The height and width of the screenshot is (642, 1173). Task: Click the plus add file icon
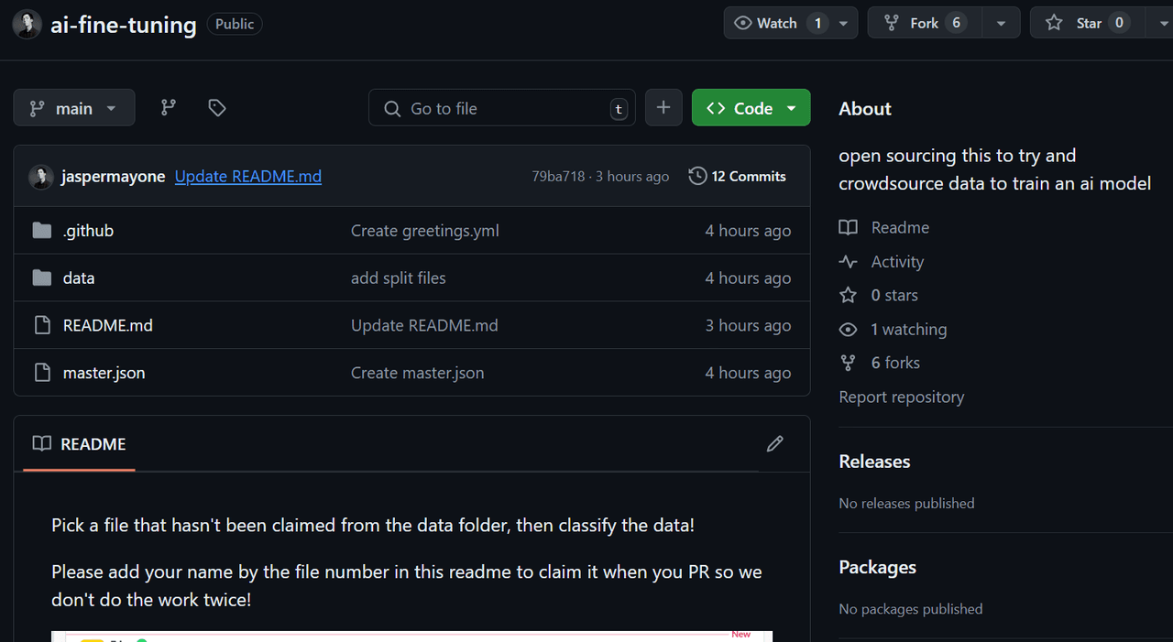663,108
